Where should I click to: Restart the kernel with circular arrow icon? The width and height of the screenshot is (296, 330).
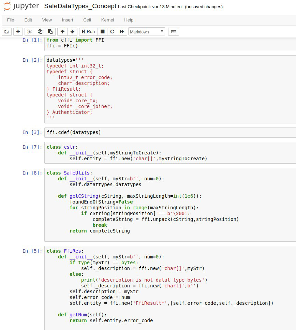[112, 32]
